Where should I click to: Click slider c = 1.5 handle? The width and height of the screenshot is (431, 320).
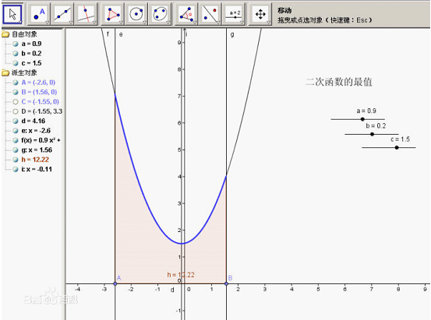point(397,147)
